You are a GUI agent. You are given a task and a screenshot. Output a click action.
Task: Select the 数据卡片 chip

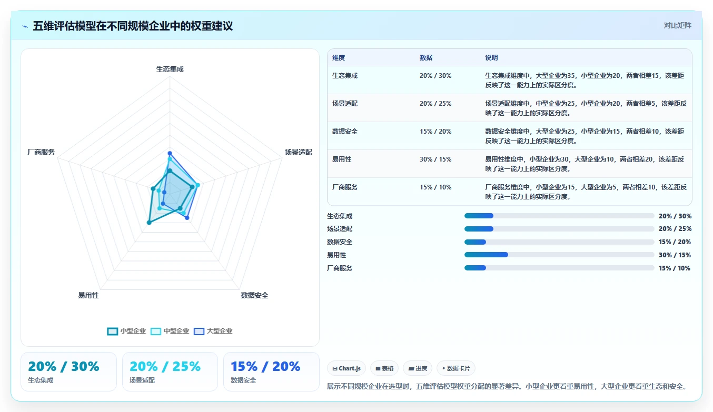[x=456, y=368]
